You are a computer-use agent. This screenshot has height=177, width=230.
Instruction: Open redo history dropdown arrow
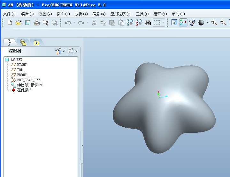coord(88,23)
